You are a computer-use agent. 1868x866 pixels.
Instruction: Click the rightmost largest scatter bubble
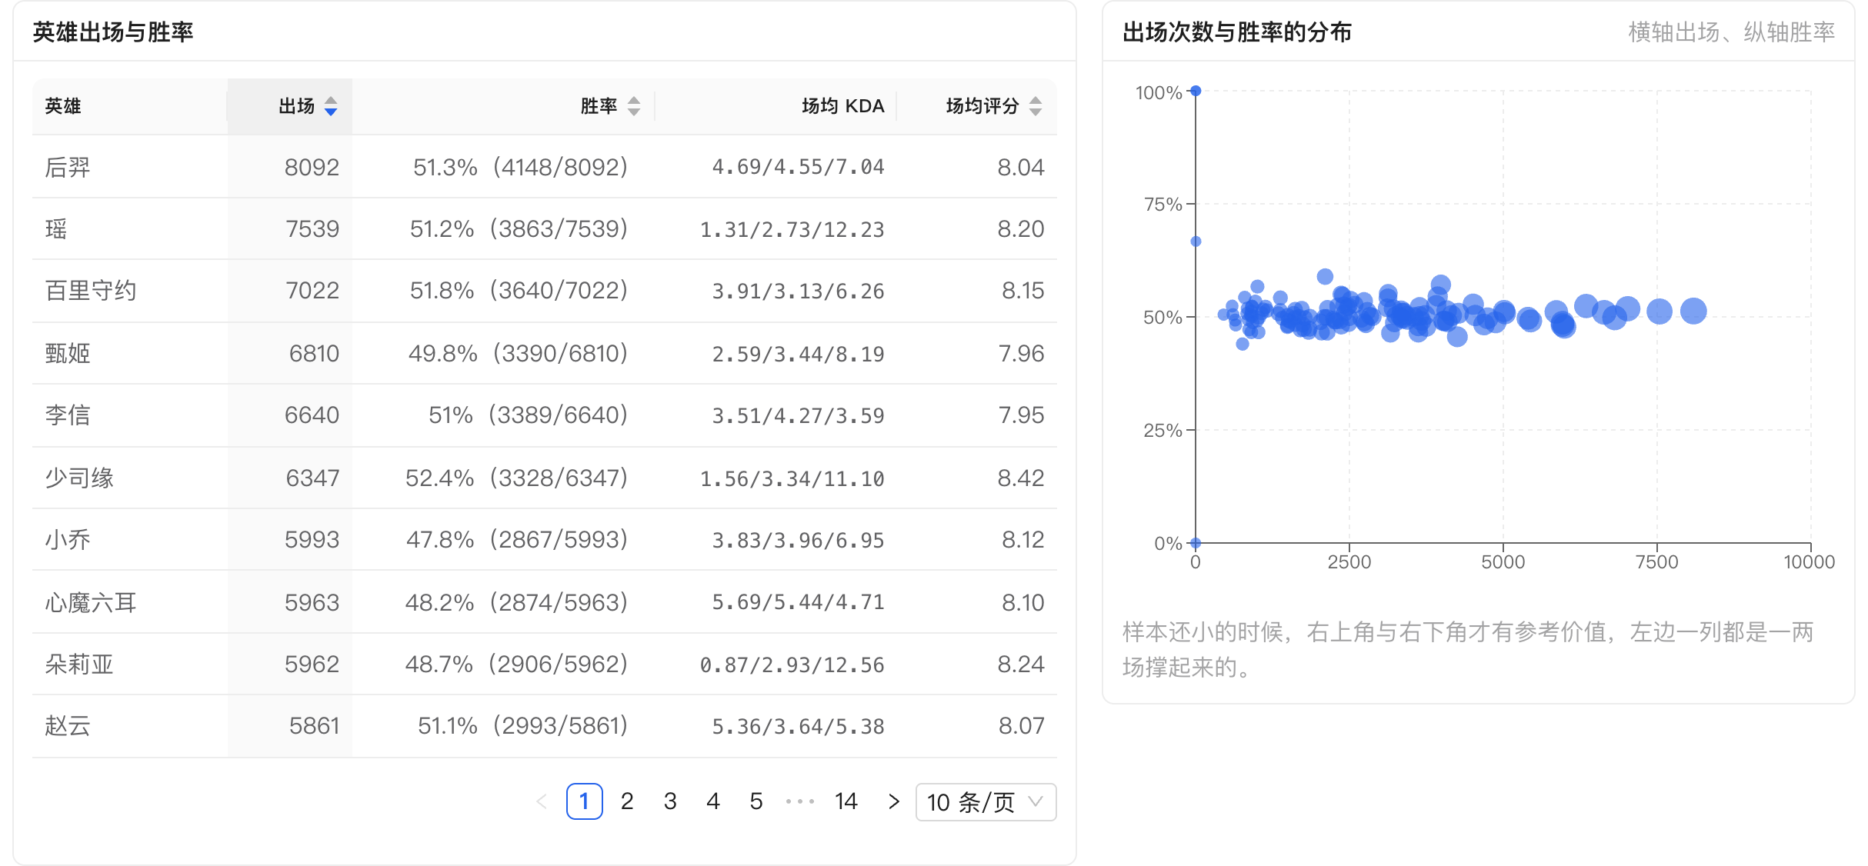point(1693,311)
